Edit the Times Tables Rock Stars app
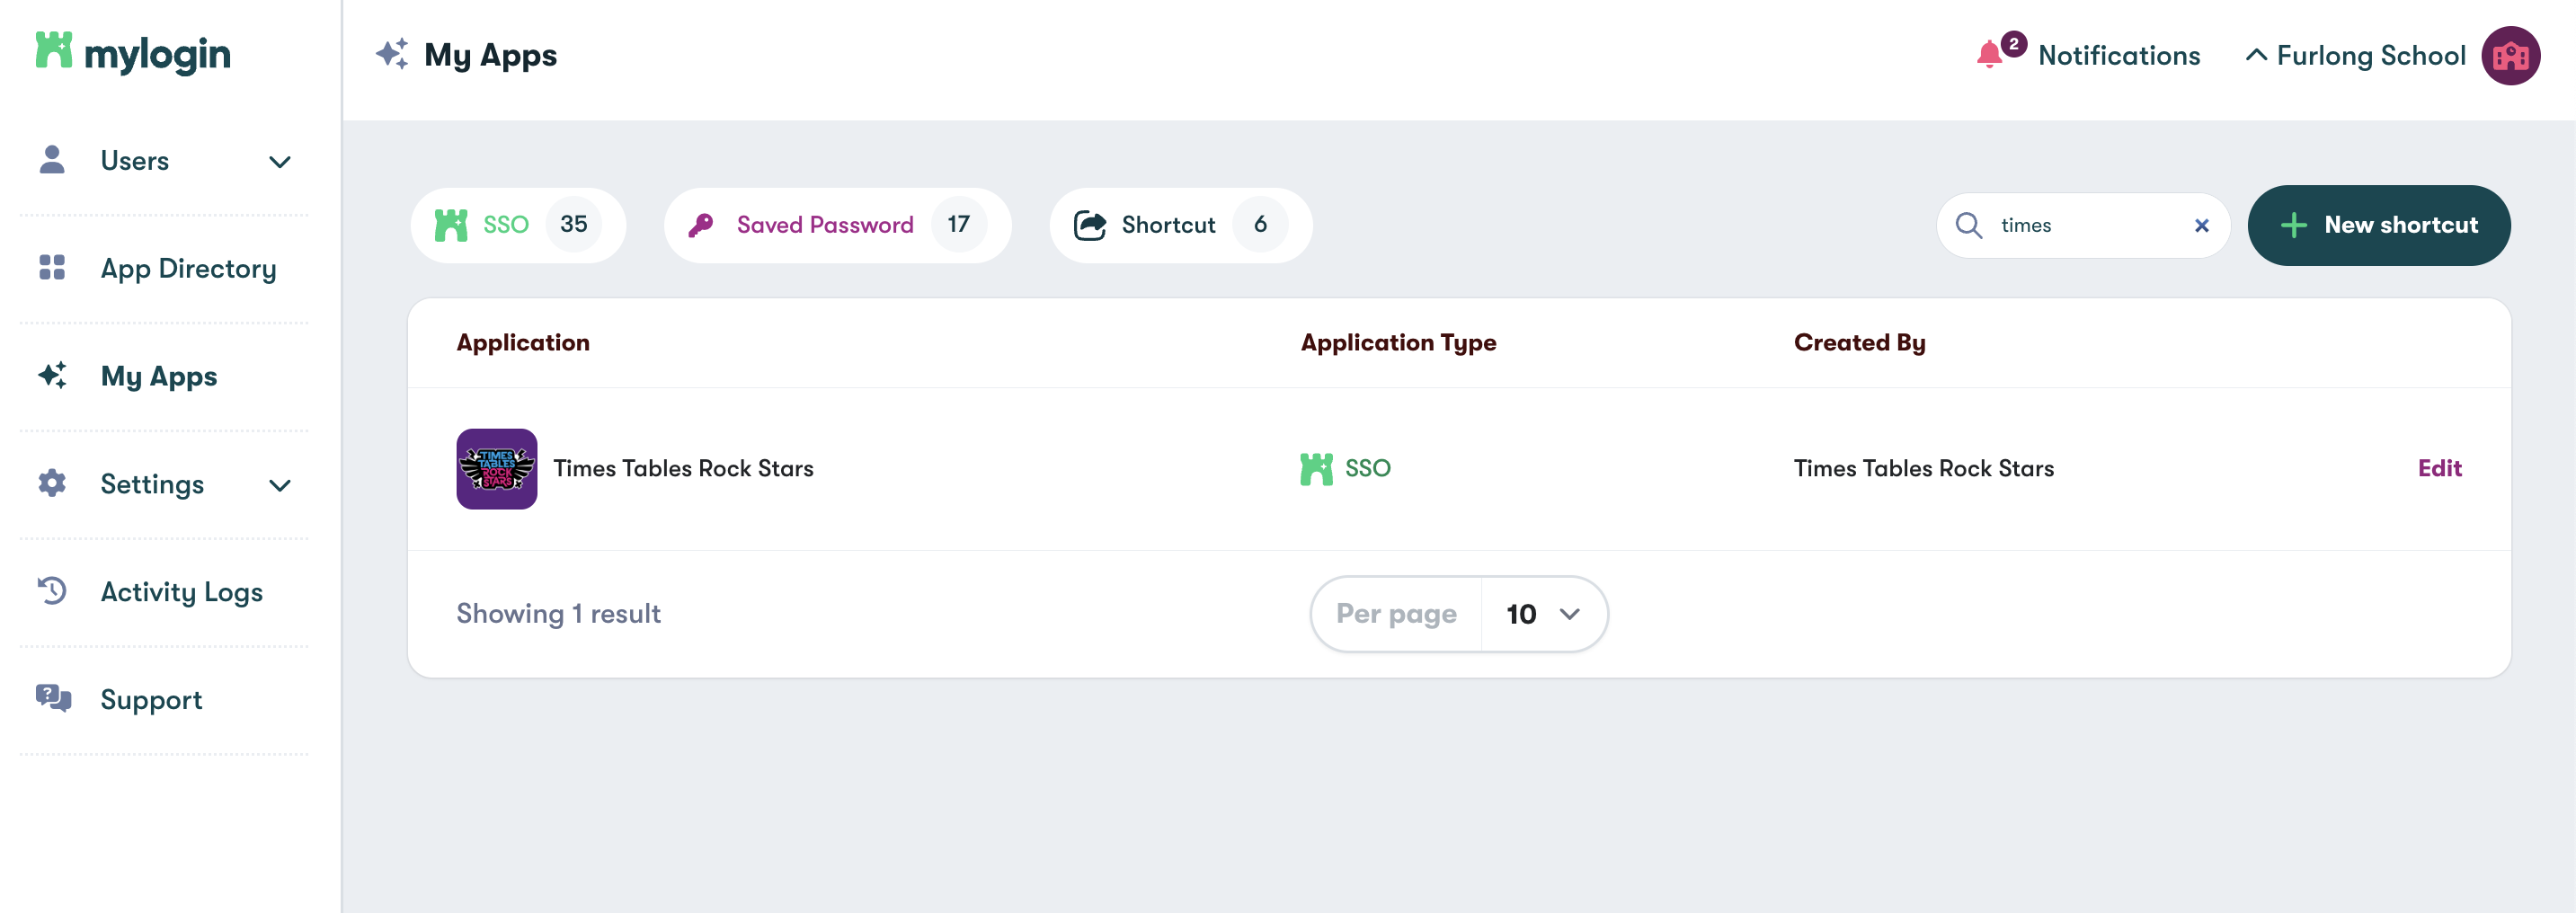 [x=2440, y=467]
